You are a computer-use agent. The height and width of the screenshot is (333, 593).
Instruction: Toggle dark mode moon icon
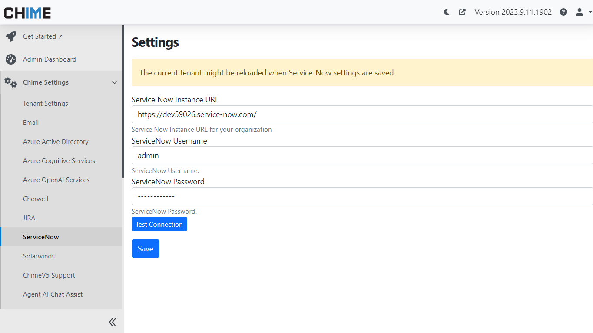[447, 12]
